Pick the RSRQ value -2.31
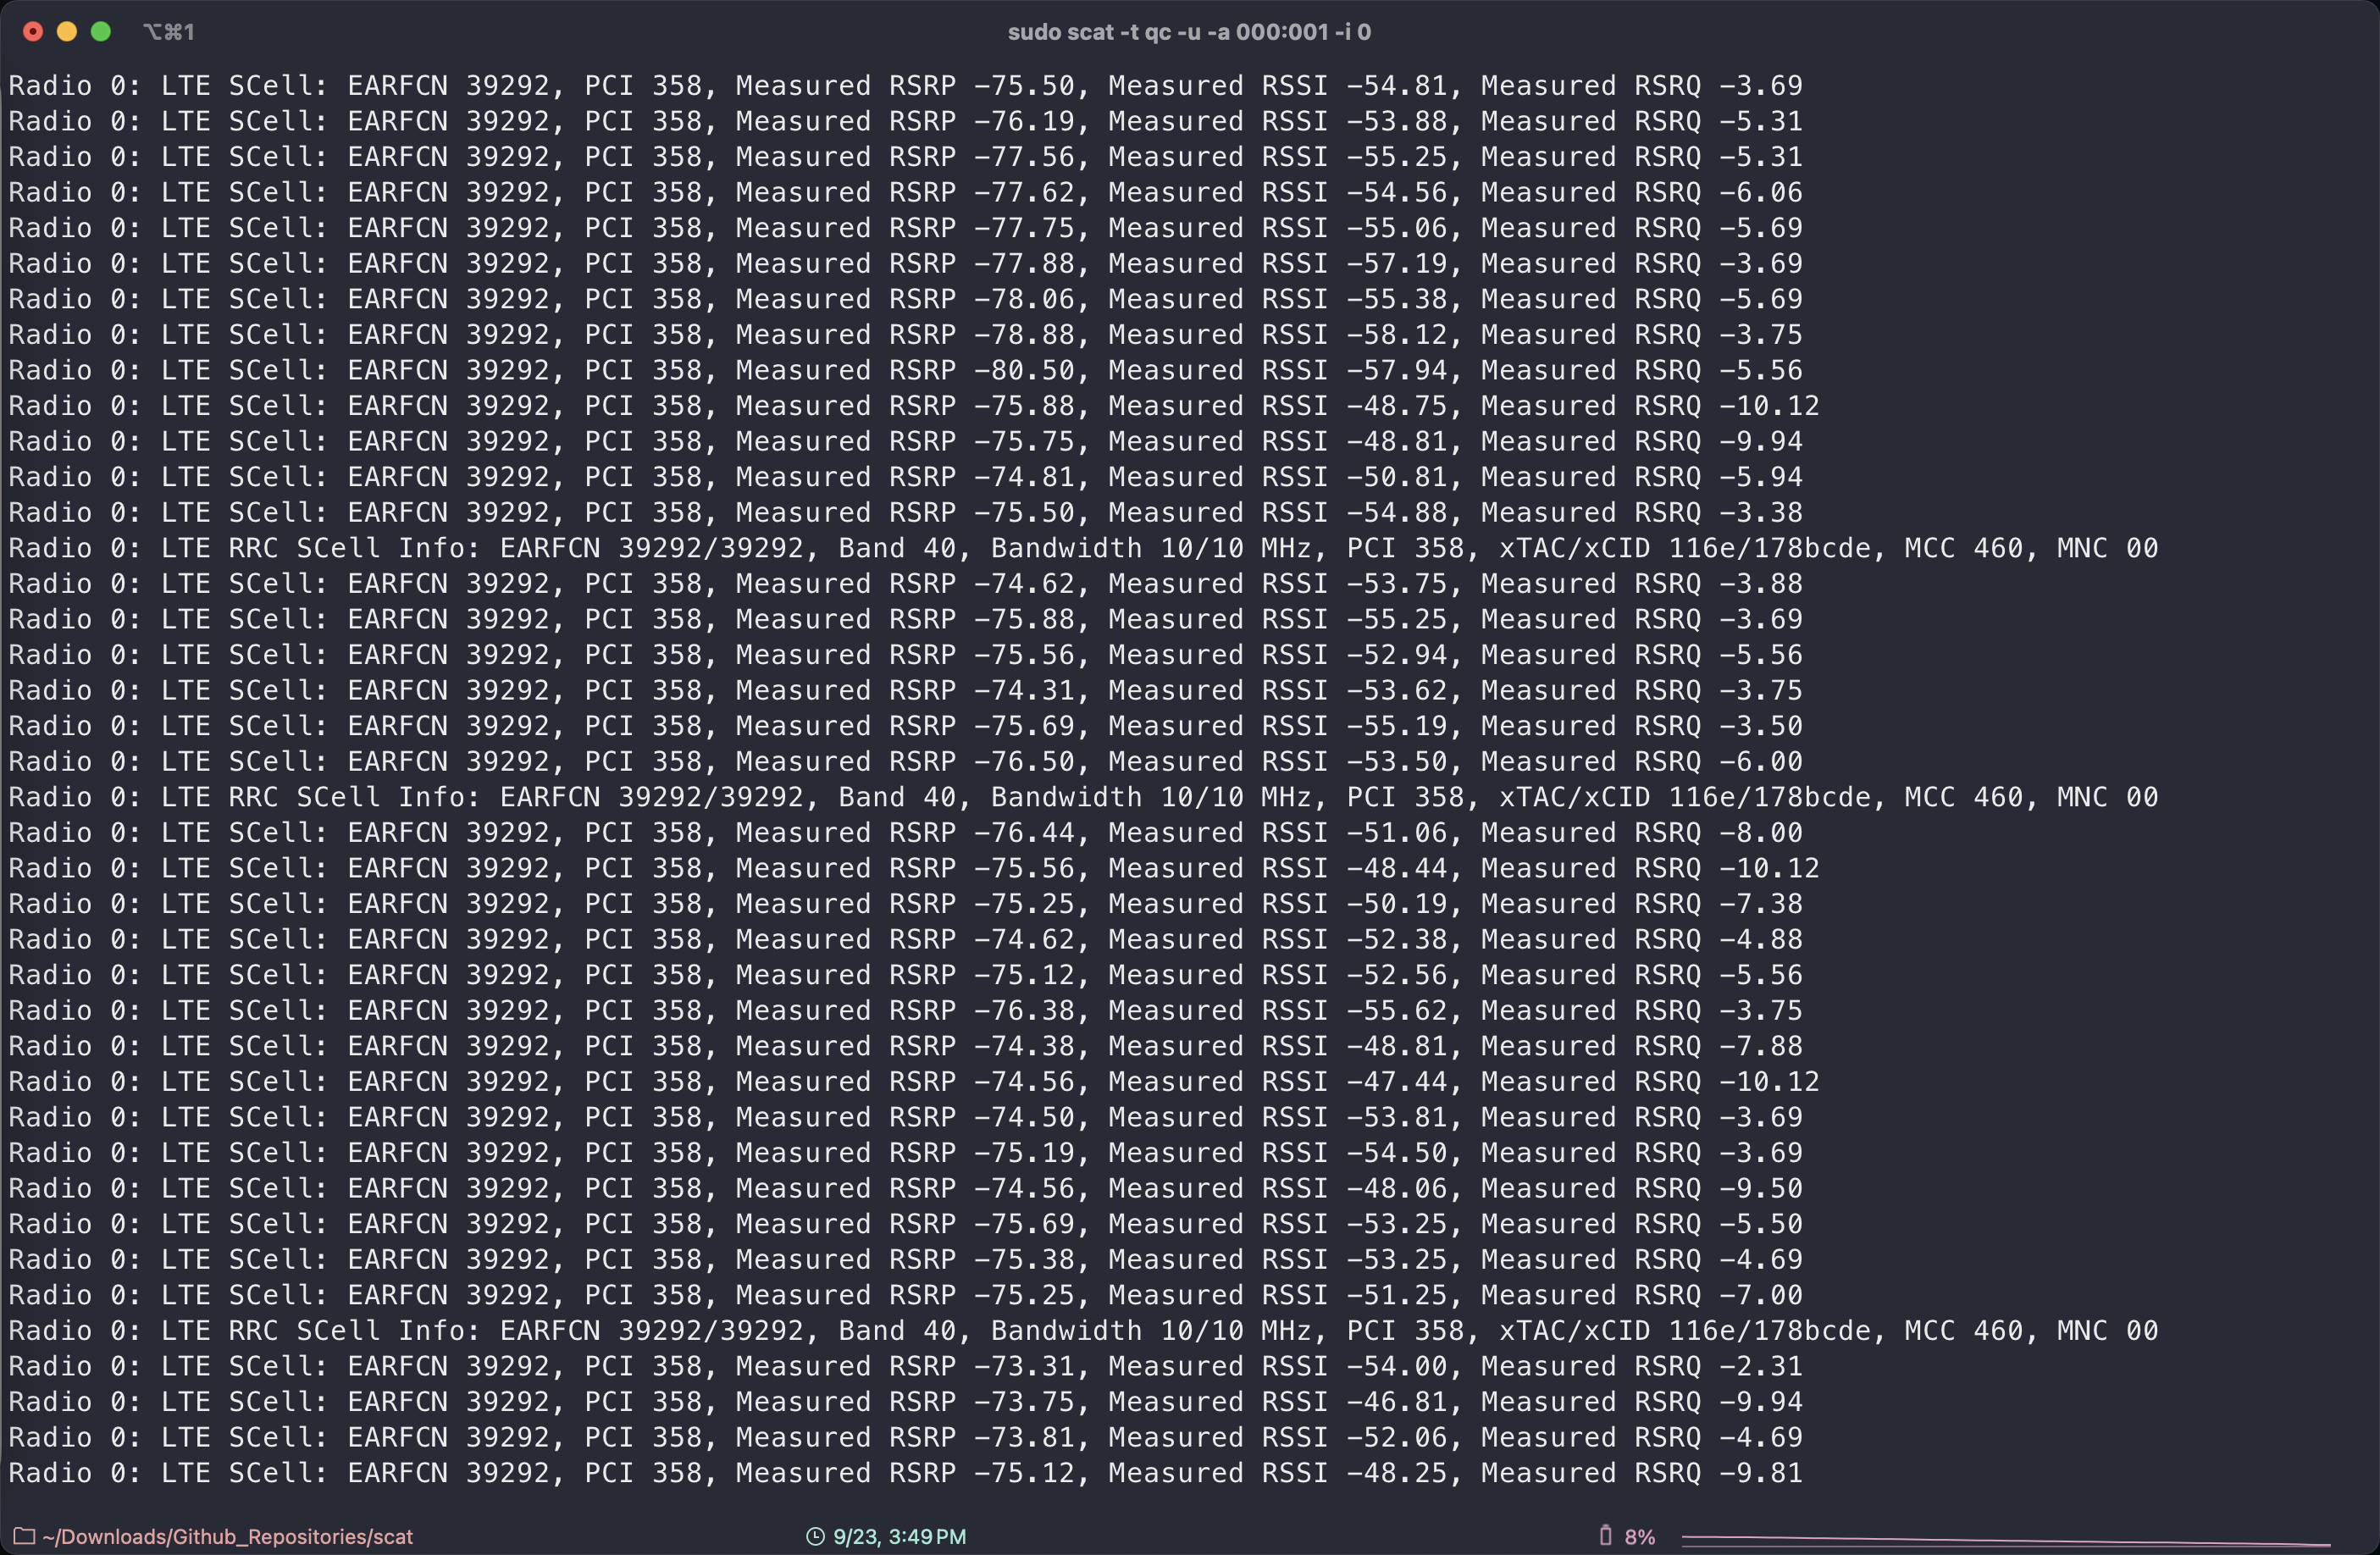The height and width of the screenshot is (1555, 2380). point(1761,1367)
